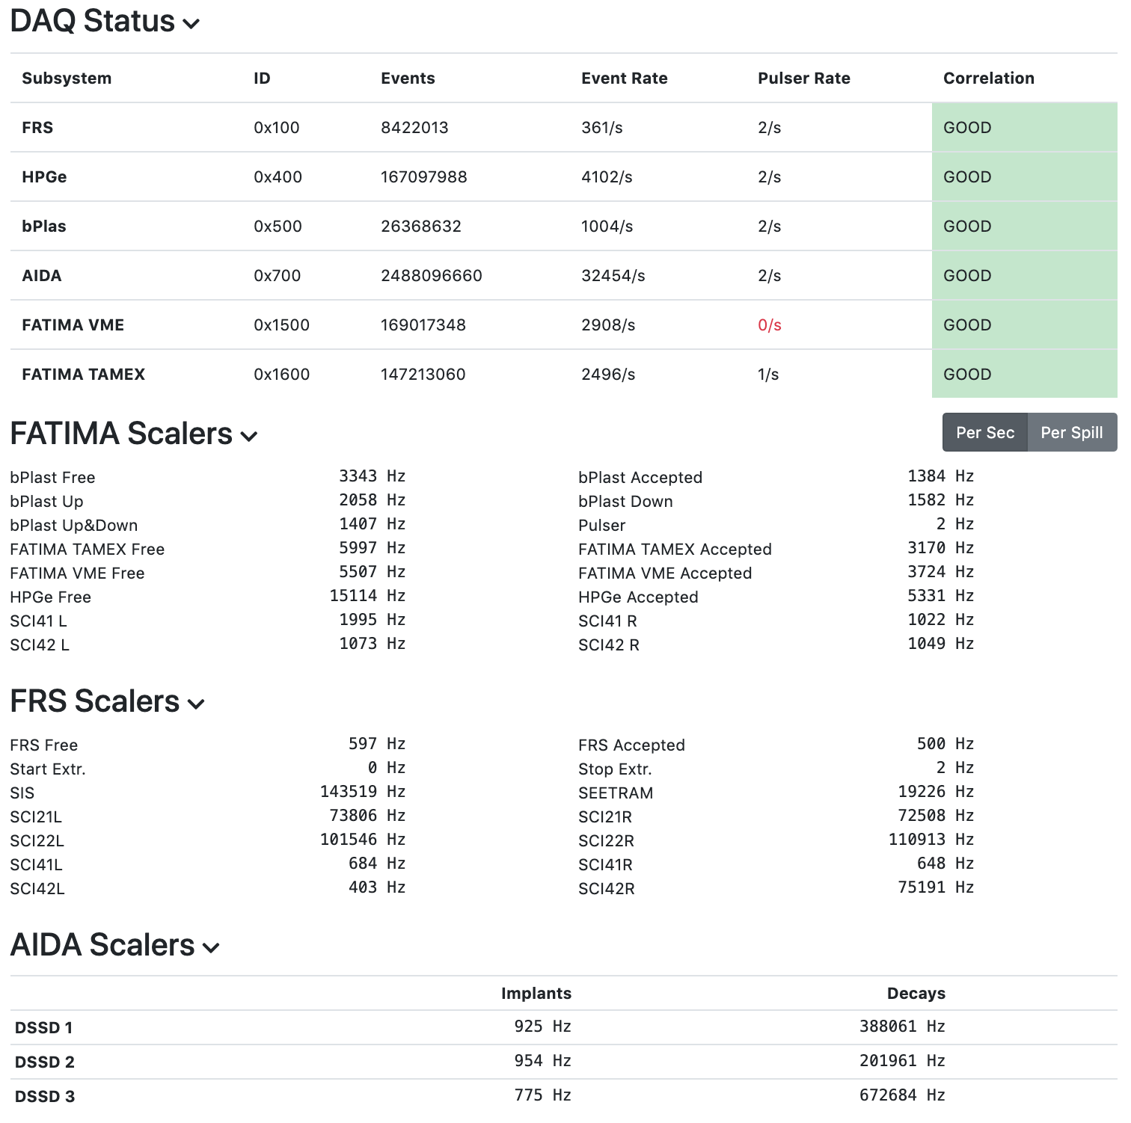The height and width of the screenshot is (1123, 1131).
Task: Select the red 0/s FATIMA VME pulser rate
Action: (x=769, y=325)
